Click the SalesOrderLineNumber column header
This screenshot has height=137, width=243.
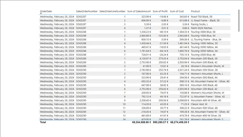click(x=112, y=11)
